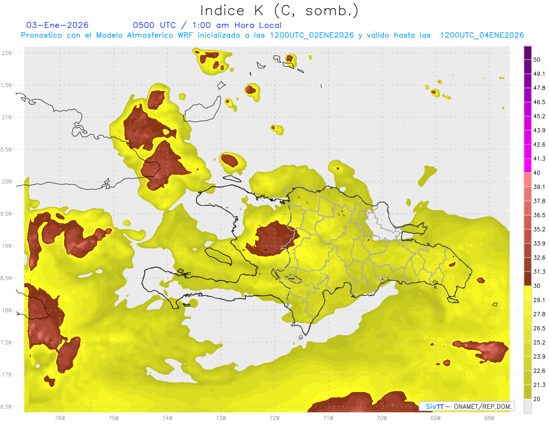The height and width of the screenshot is (424, 549).
Task: Click the 1200UTC_02ENE2026 initialization text
Action: 312,35
